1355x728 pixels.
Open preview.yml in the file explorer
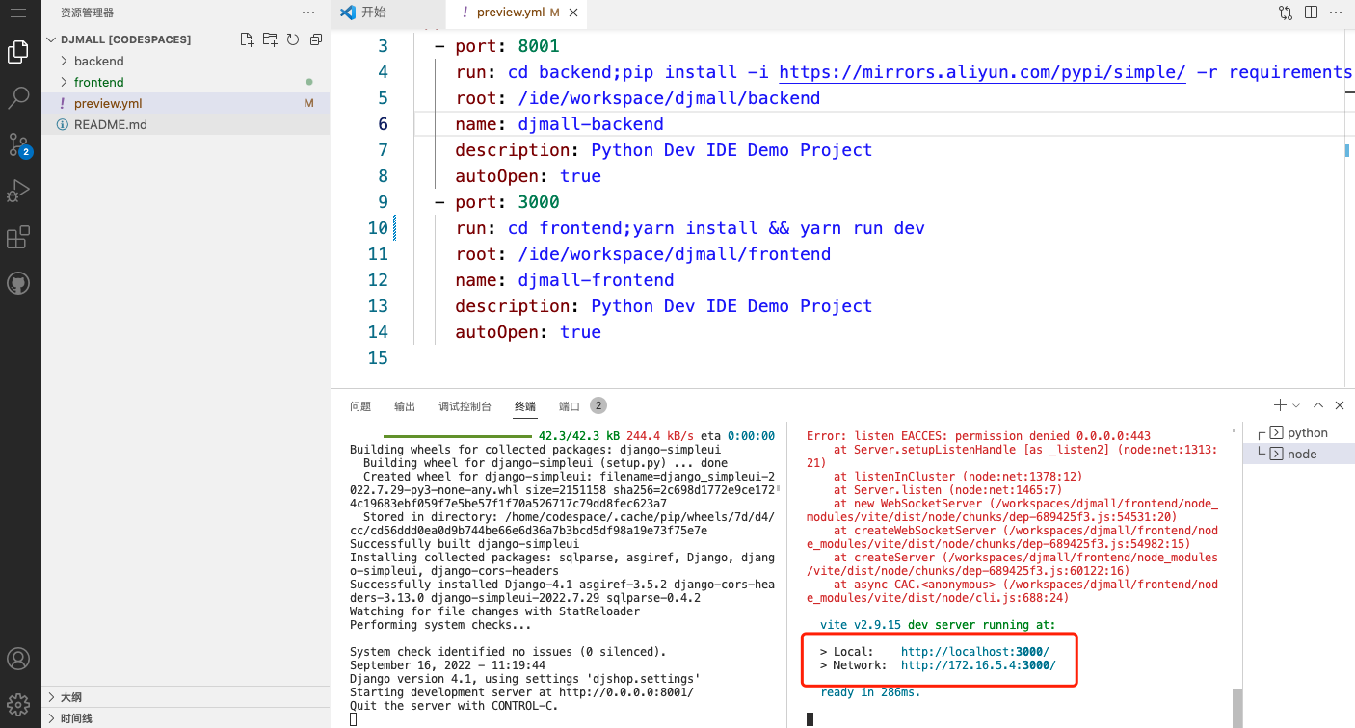(x=185, y=103)
